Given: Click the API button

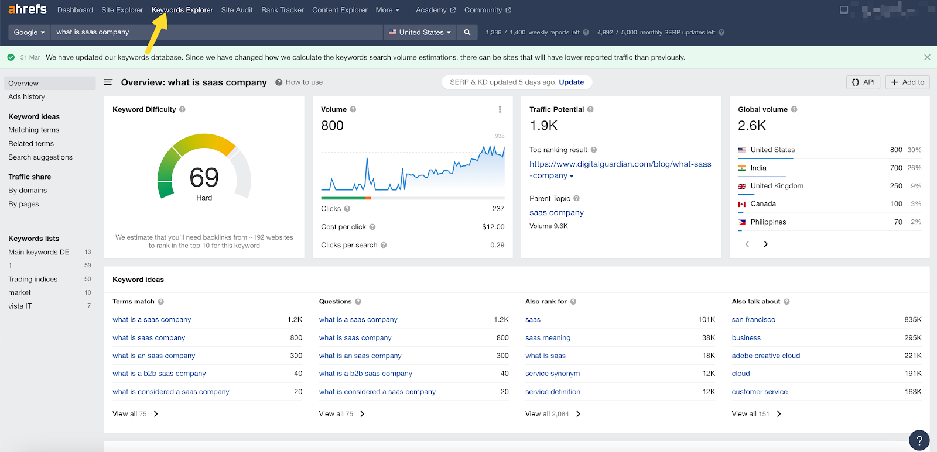Looking at the screenshot, I should click(x=863, y=82).
